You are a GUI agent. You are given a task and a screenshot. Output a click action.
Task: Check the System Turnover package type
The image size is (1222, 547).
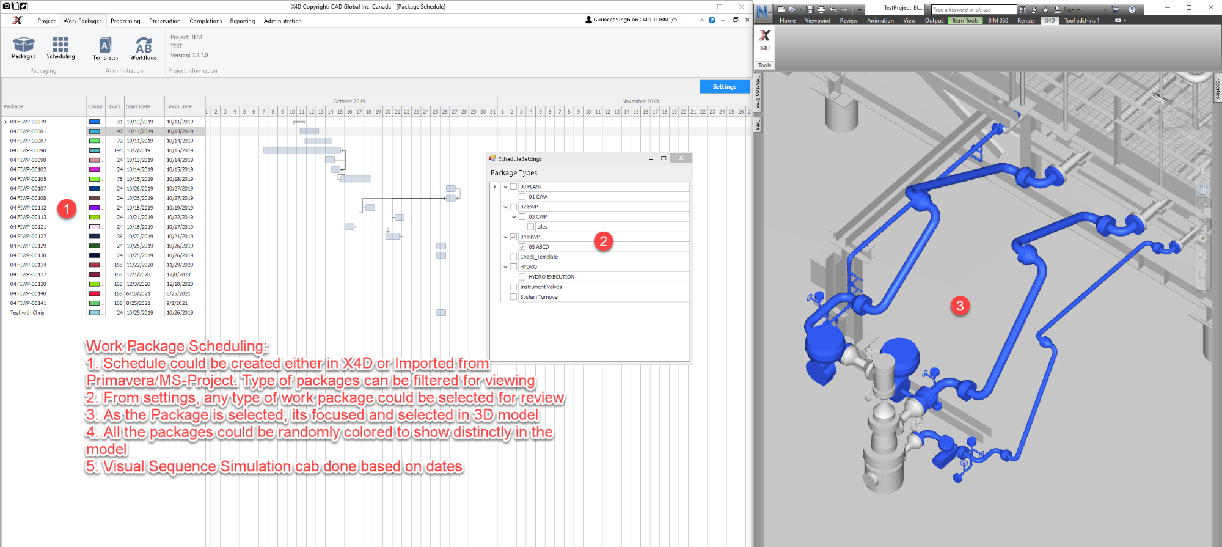(x=514, y=297)
